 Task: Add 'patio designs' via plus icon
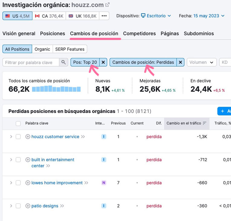click(x=28, y=206)
